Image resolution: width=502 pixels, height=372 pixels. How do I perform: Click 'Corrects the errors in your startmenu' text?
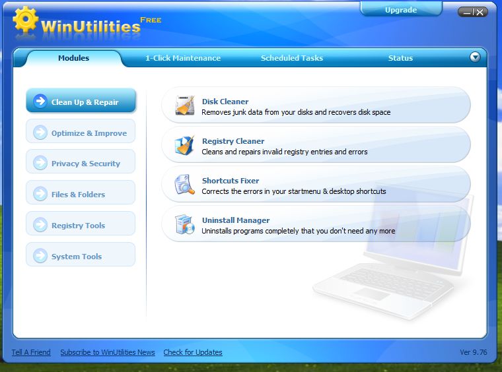(293, 191)
